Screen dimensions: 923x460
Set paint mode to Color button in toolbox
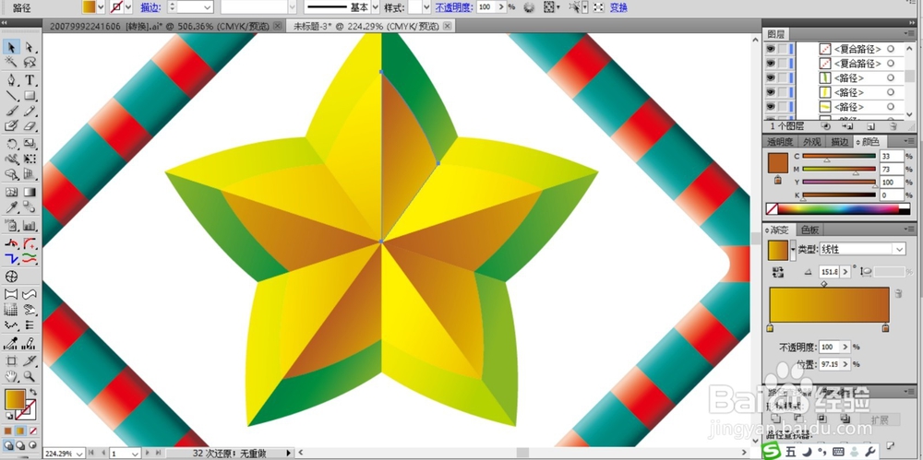pyautogui.click(x=8, y=431)
